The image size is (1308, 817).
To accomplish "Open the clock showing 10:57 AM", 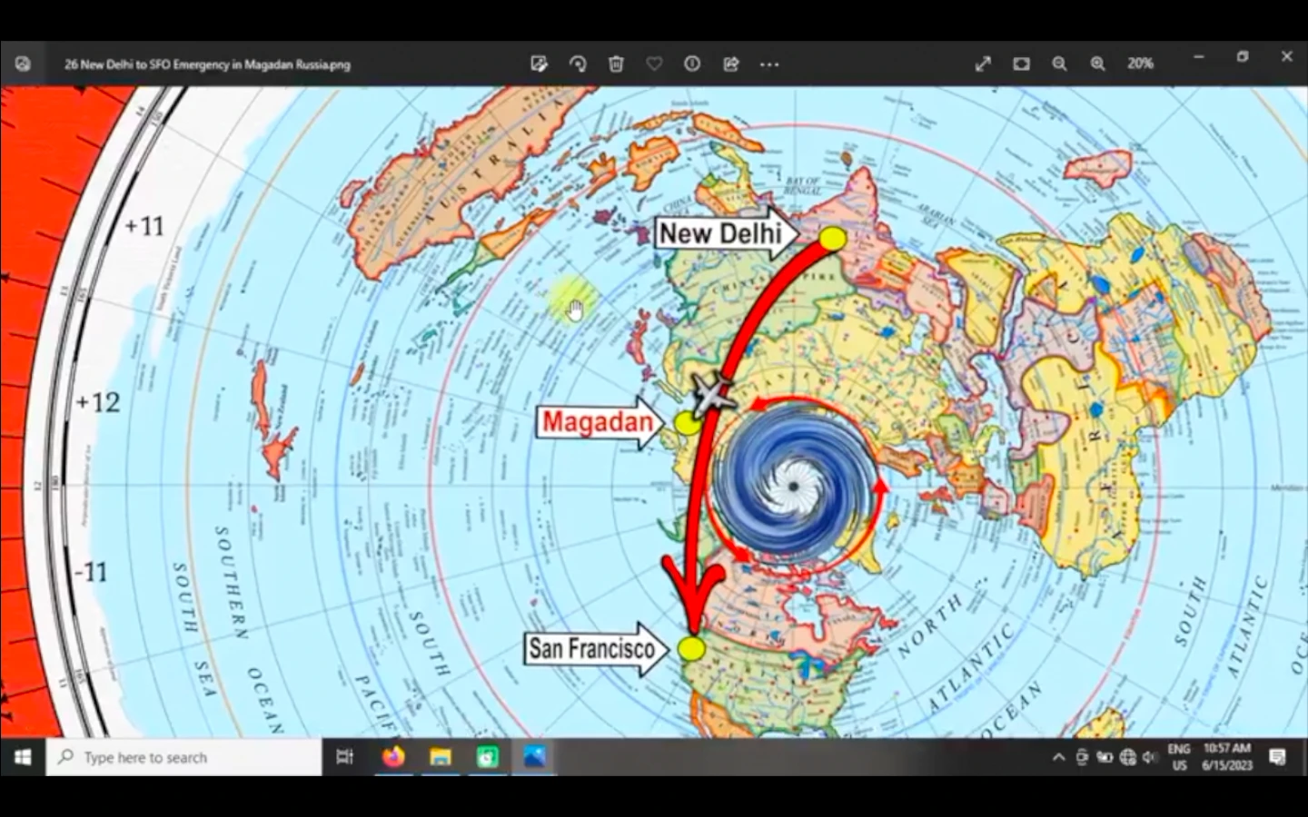I will click(1227, 757).
